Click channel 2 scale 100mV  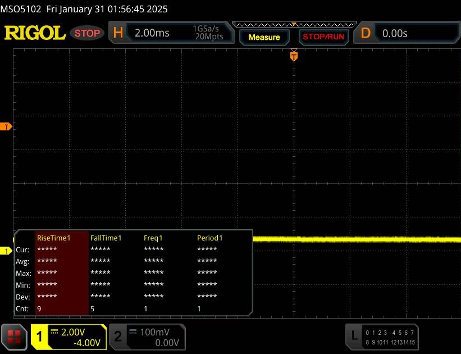(154, 332)
